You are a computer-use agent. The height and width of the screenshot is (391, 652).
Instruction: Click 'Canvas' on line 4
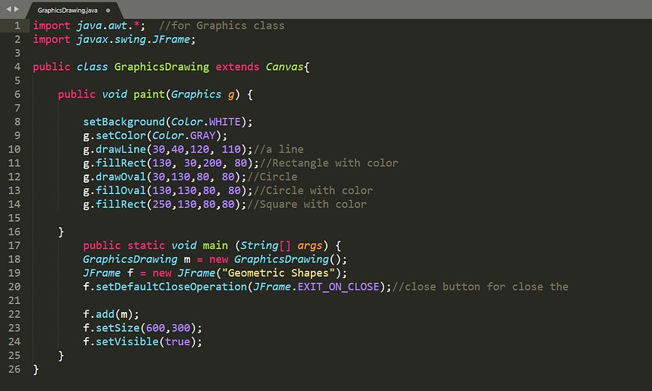pyautogui.click(x=285, y=67)
